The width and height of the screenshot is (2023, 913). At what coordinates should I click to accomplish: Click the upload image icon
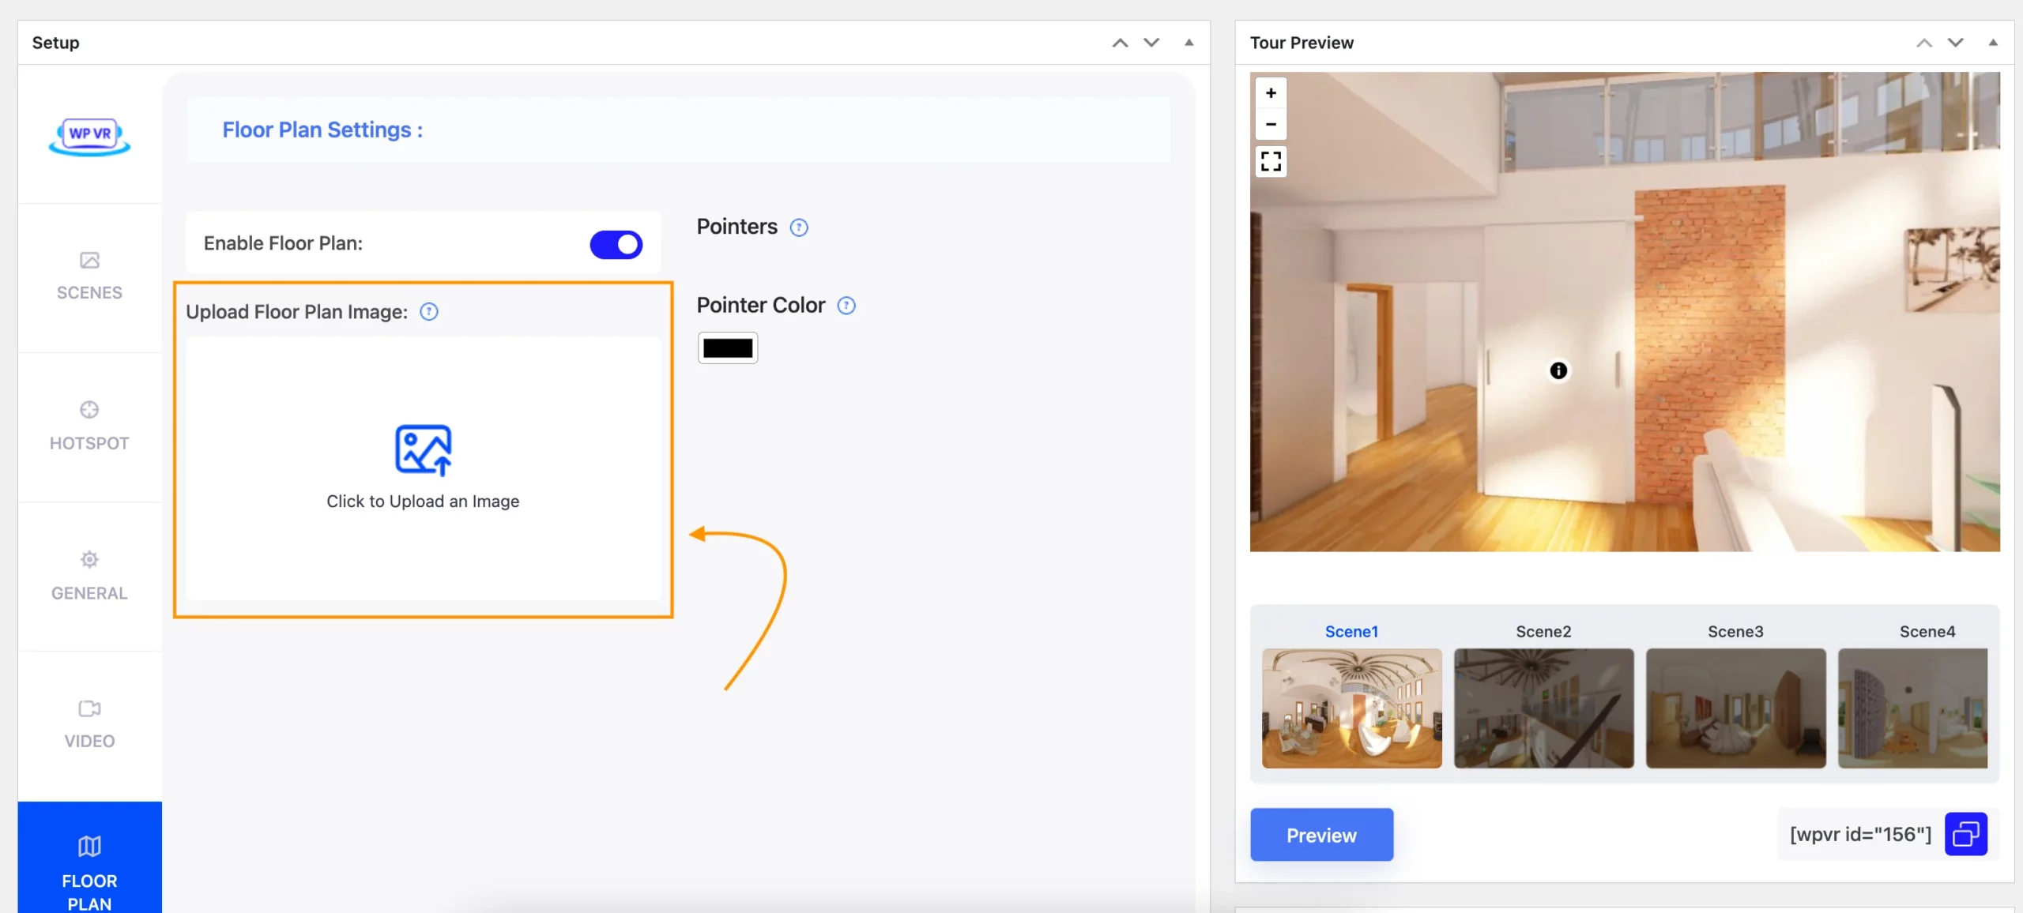coord(424,449)
